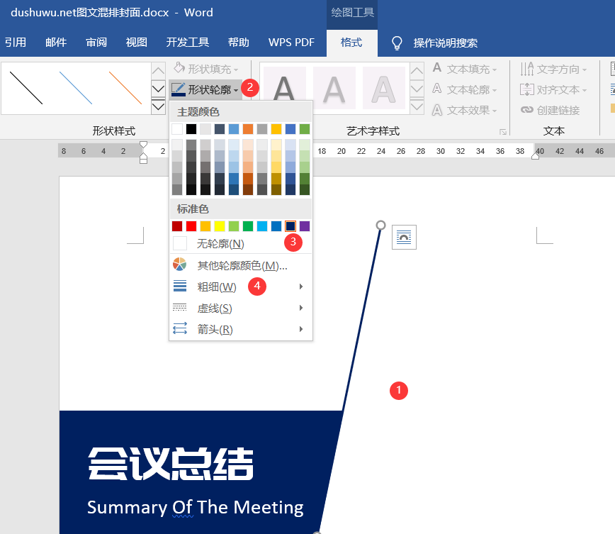Pick light blue standard color
Viewport: 615px width, 534px height.
click(262, 226)
